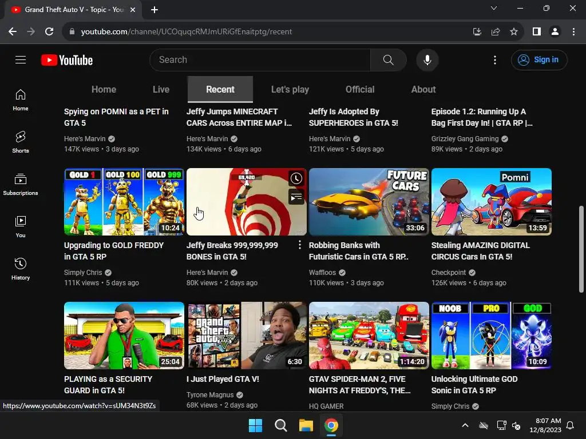
Task: Switch to the Live tab
Action: pos(161,89)
